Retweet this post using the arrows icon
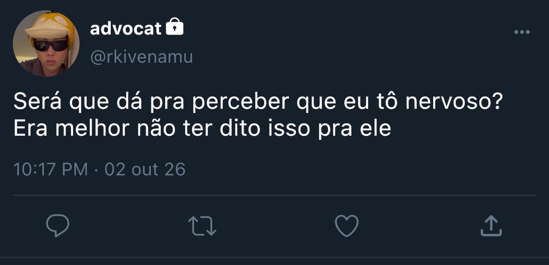The image size is (549, 265). 202,226
